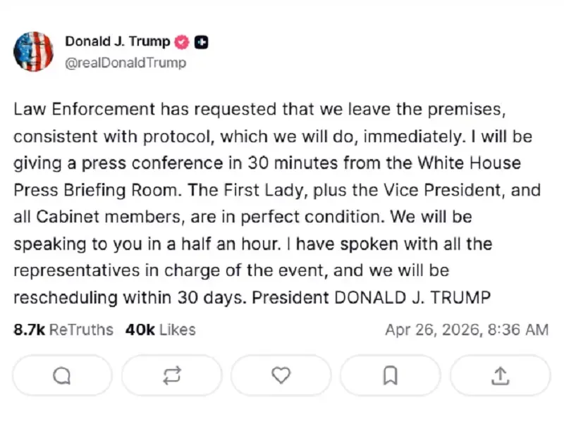Viewport: 564px width, 438px height.
Task: View the 8.7k ReTruths list
Action: 63,330
